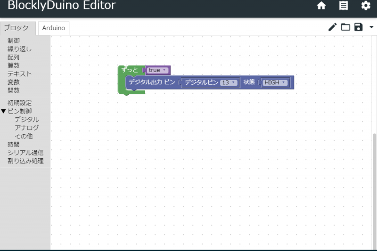Go to home via house icon
This screenshot has height=251, width=377.
[x=321, y=5]
